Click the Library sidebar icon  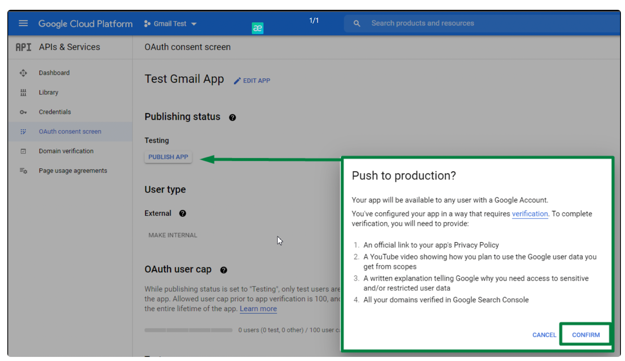point(23,93)
